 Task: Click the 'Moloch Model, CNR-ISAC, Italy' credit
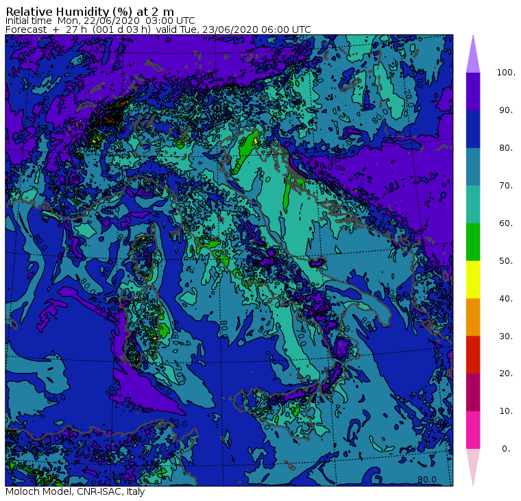75,491
